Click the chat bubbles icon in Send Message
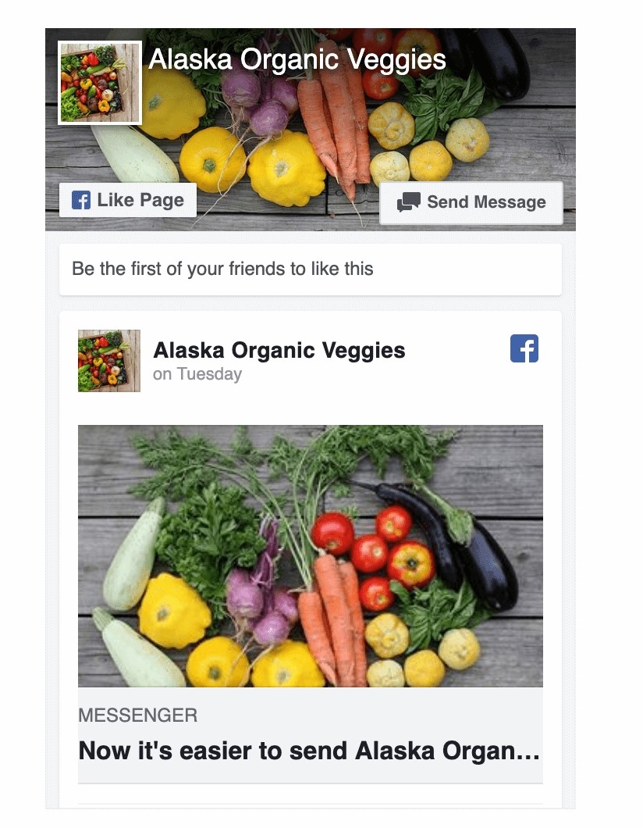 [408, 202]
